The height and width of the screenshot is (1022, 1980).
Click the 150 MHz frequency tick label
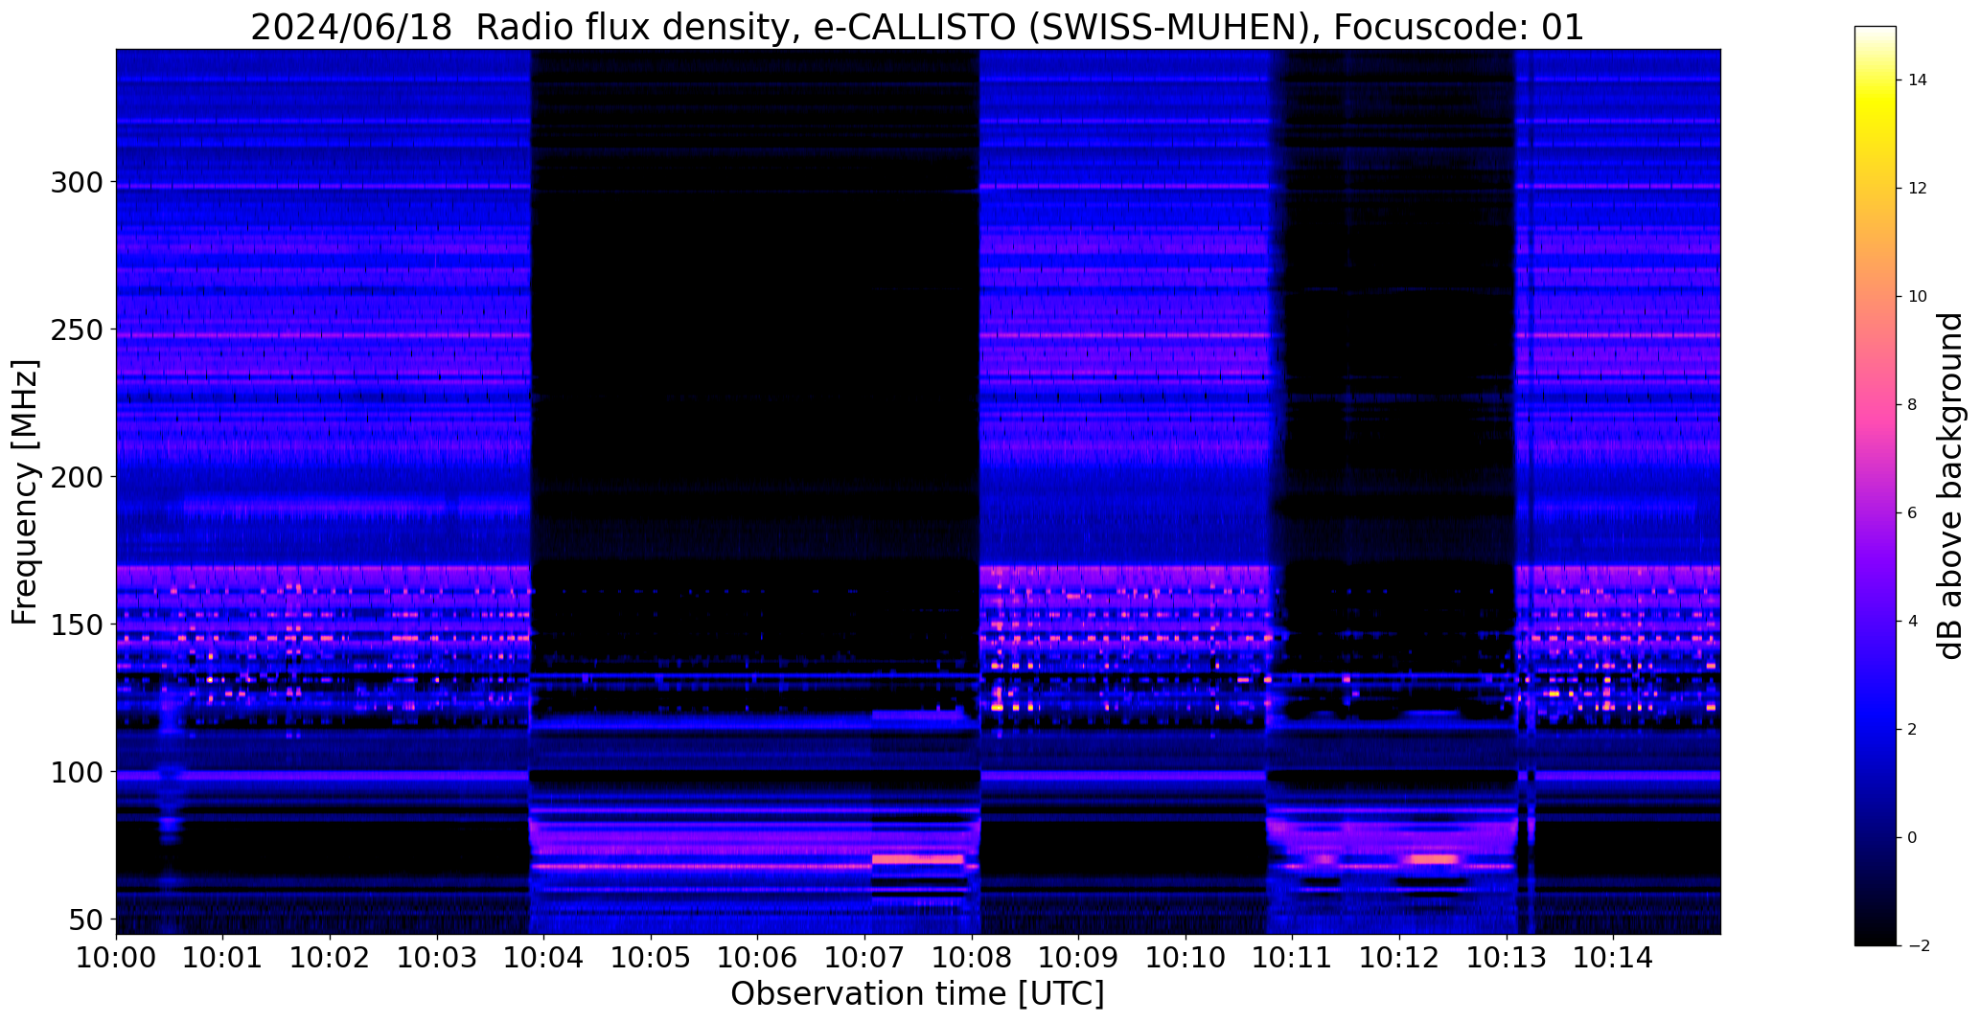point(77,625)
